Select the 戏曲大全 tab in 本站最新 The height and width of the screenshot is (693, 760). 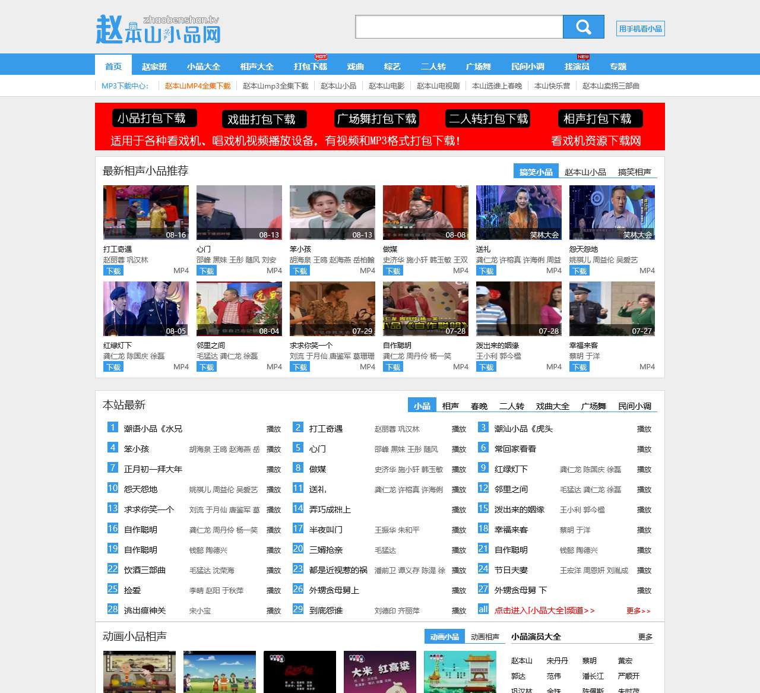(x=553, y=406)
